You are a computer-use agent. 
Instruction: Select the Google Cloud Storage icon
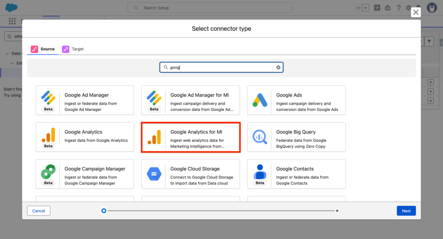[154, 174]
